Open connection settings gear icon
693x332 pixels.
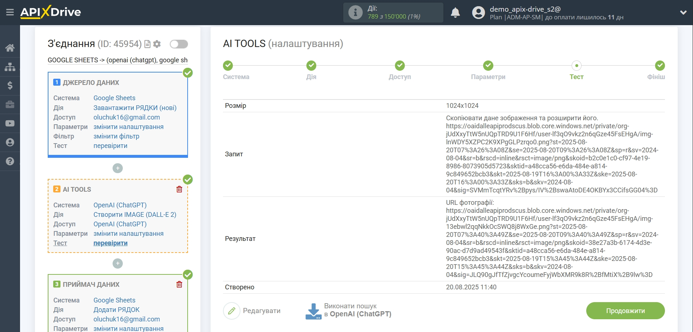157,44
